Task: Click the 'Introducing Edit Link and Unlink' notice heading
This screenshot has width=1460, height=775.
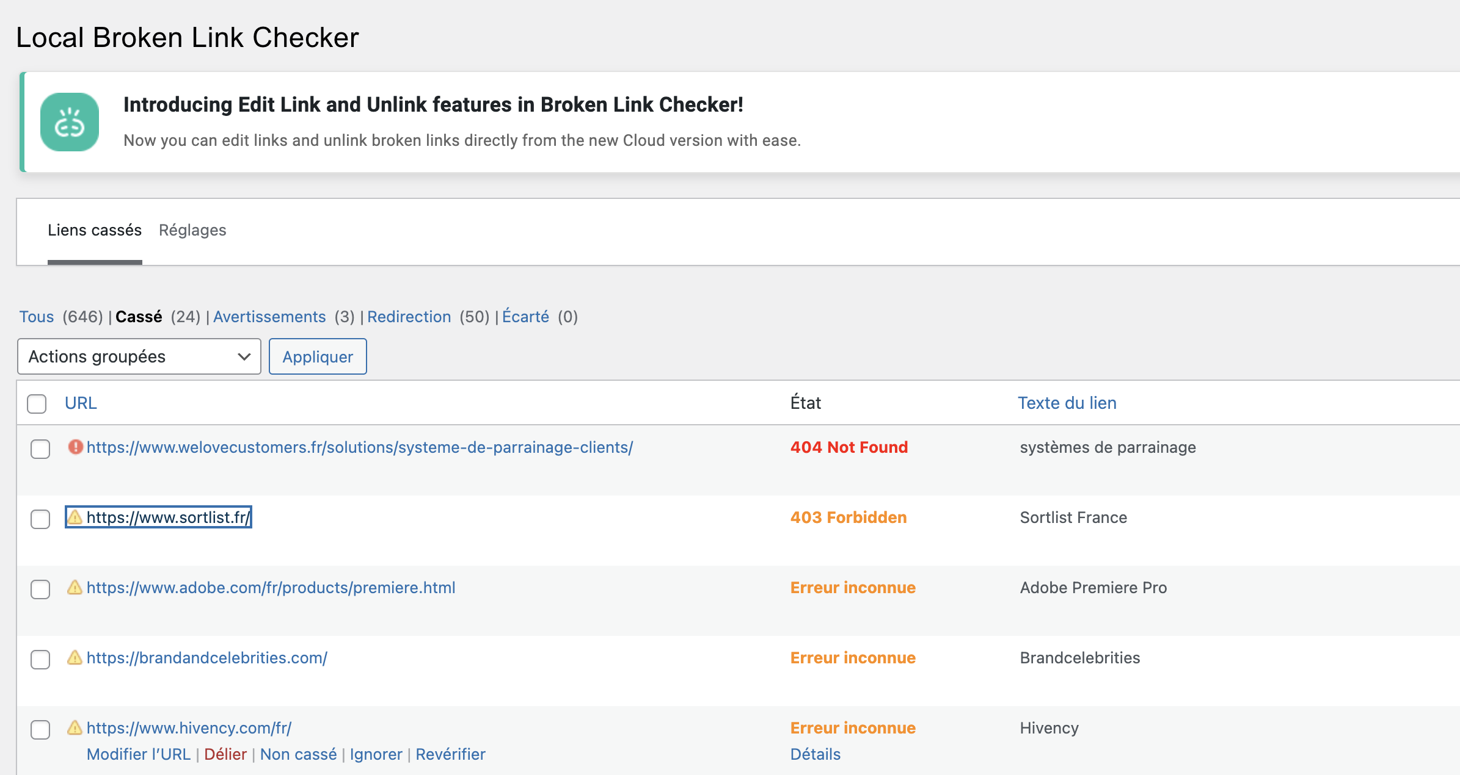Action: pyautogui.click(x=433, y=104)
